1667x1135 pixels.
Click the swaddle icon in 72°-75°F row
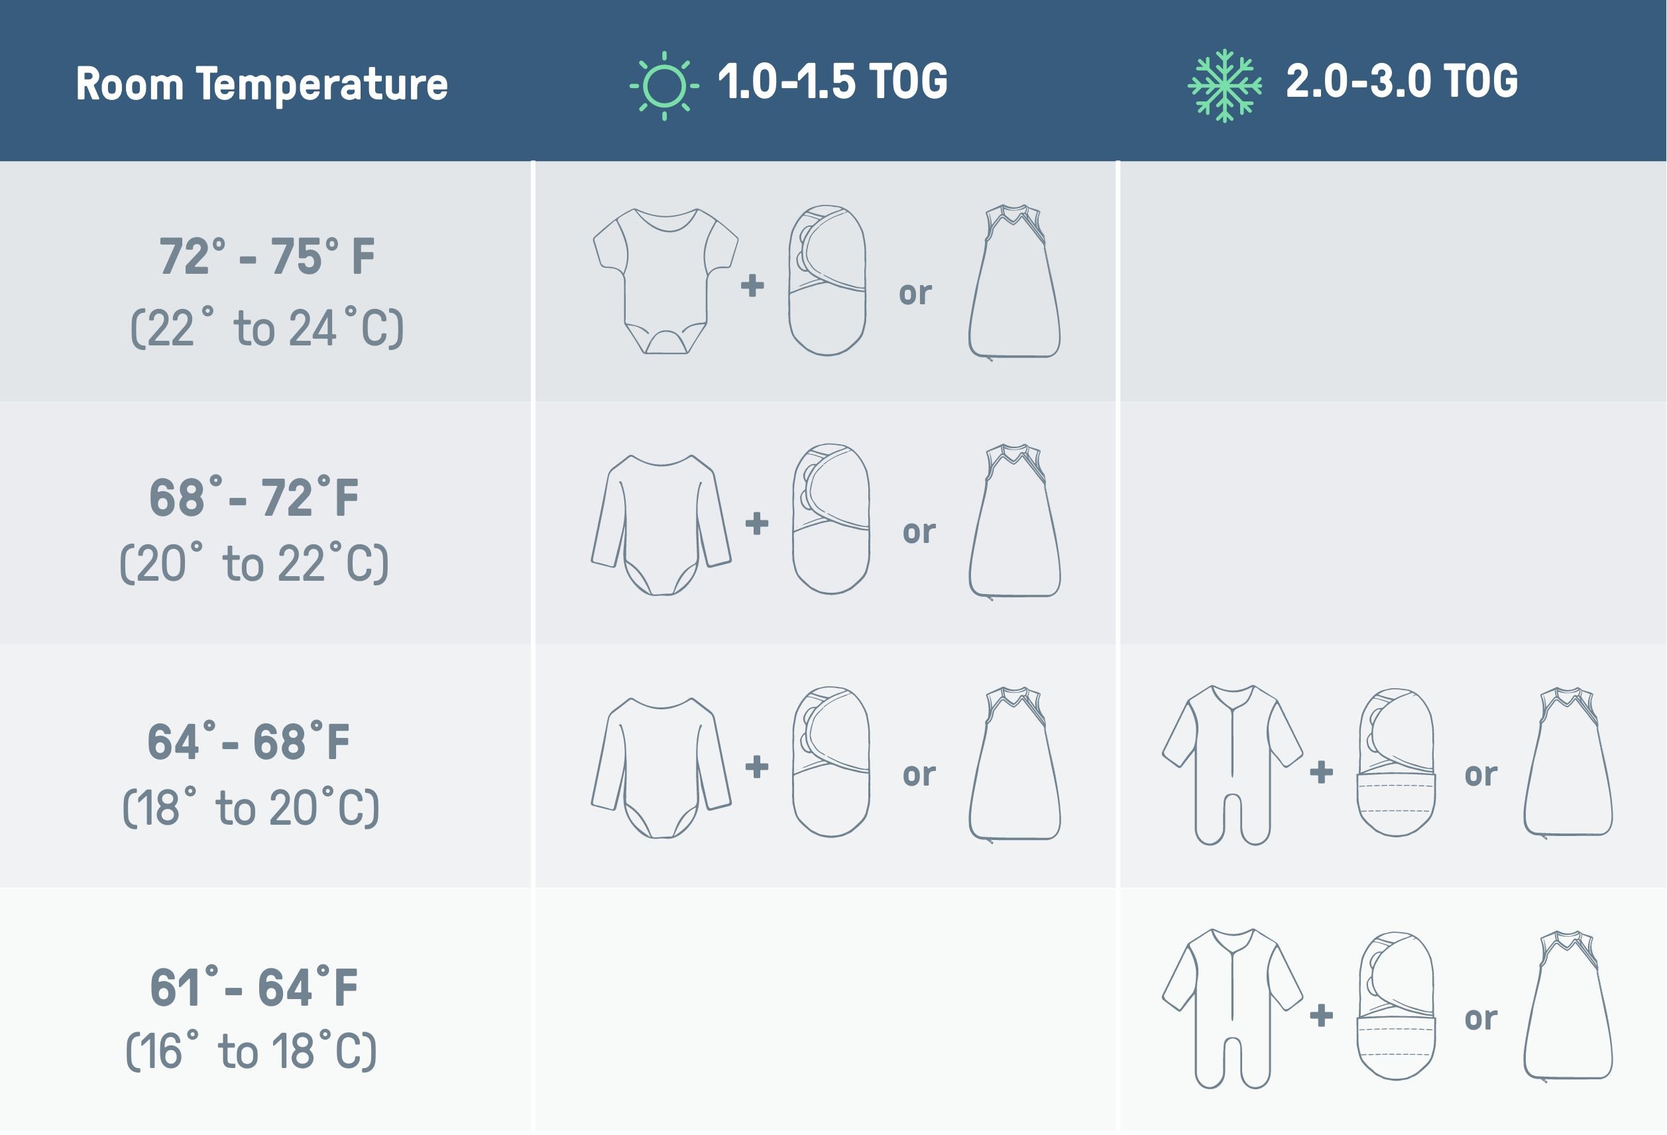point(827,280)
